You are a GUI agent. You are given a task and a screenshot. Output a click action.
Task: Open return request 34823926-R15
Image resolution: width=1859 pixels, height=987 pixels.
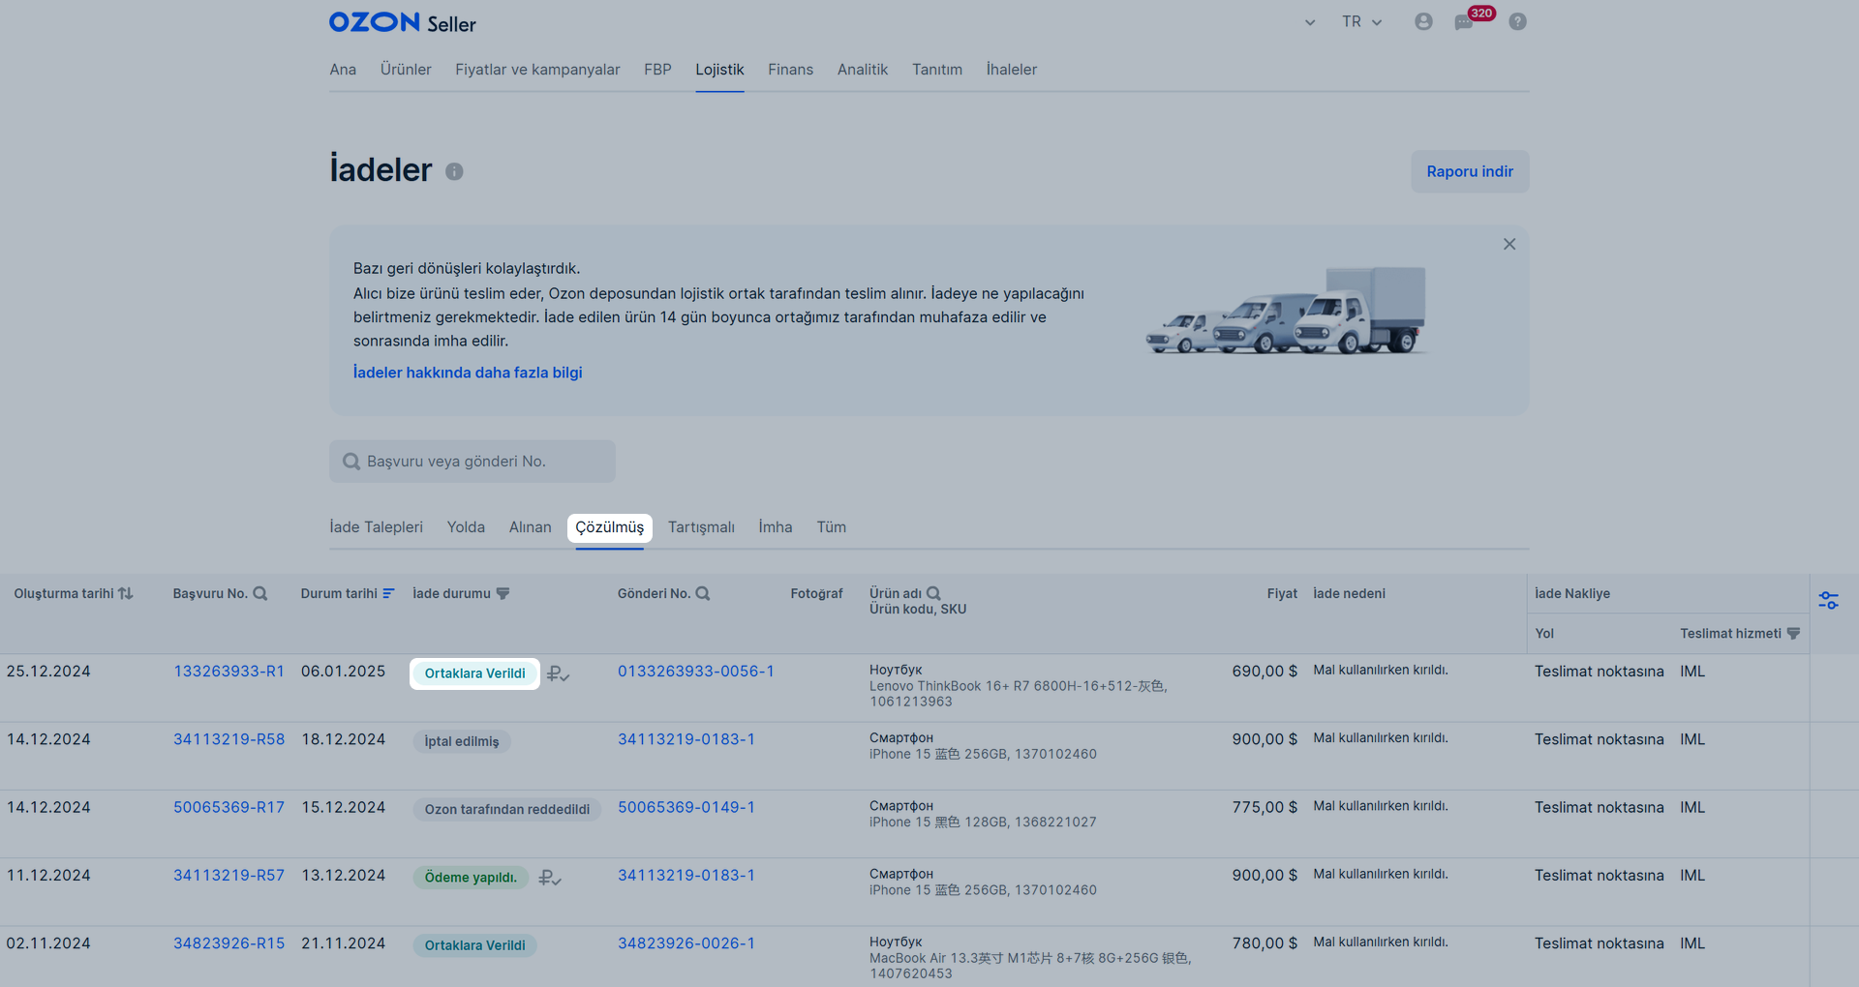pyautogui.click(x=229, y=943)
